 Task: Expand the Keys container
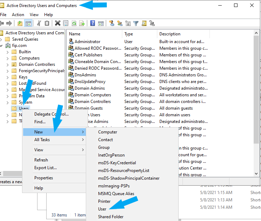coord(7,77)
